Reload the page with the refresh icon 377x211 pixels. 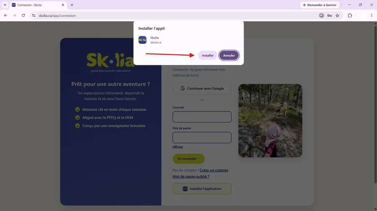(23, 15)
